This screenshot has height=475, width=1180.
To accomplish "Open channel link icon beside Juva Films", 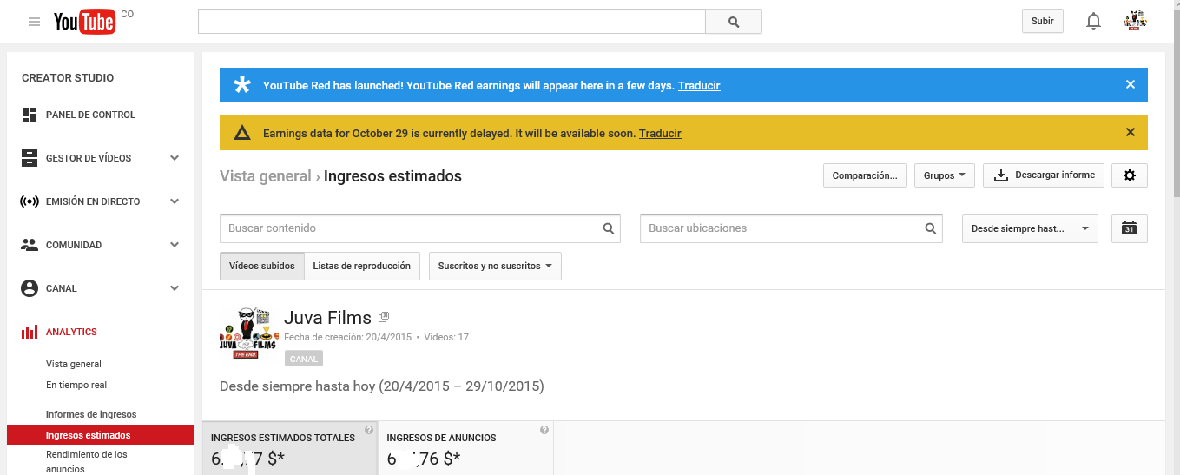I will coord(384,317).
